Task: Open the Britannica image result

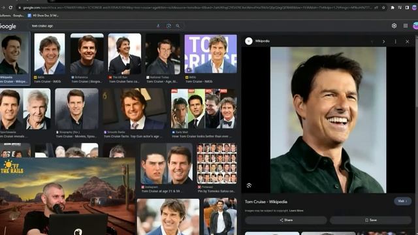Action: [87, 54]
